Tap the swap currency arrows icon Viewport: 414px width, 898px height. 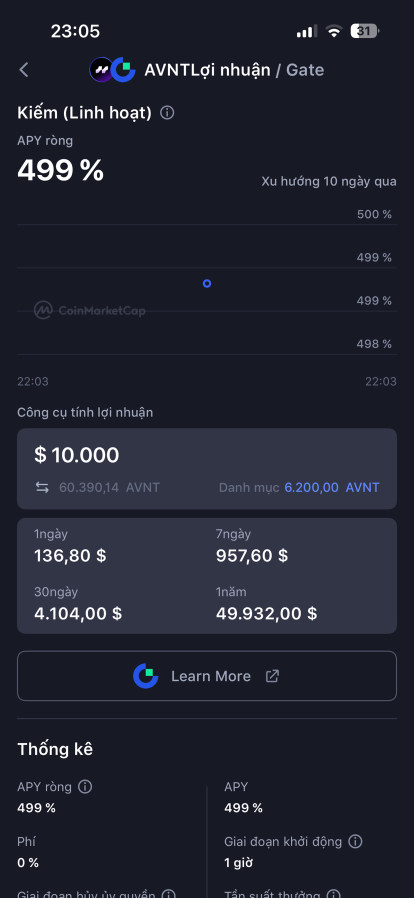pos(42,487)
